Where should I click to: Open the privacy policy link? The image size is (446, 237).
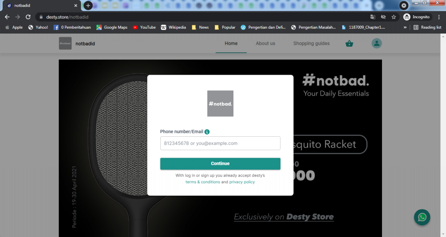point(242,182)
